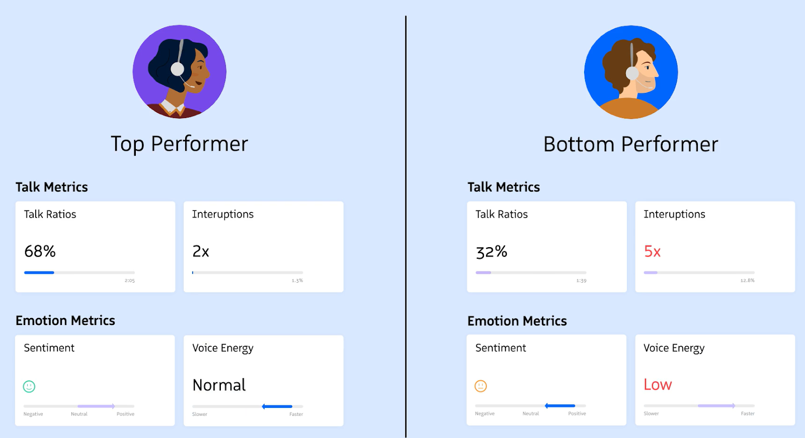Image resolution: width=805 pixels, height=438 pixels.
Task: Click the 32% Talk Ratios value
Action: [492, 251]
